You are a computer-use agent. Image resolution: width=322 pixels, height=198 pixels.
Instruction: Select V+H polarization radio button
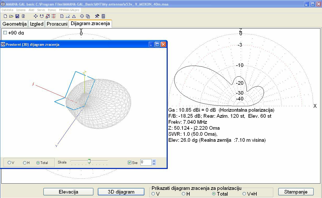(x=244, y=194)
